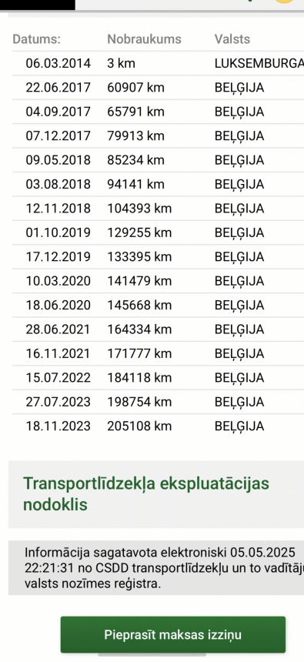The image size is (304, 662).
Task: Select the Nobraukums column header
Action: click(145, 39)
